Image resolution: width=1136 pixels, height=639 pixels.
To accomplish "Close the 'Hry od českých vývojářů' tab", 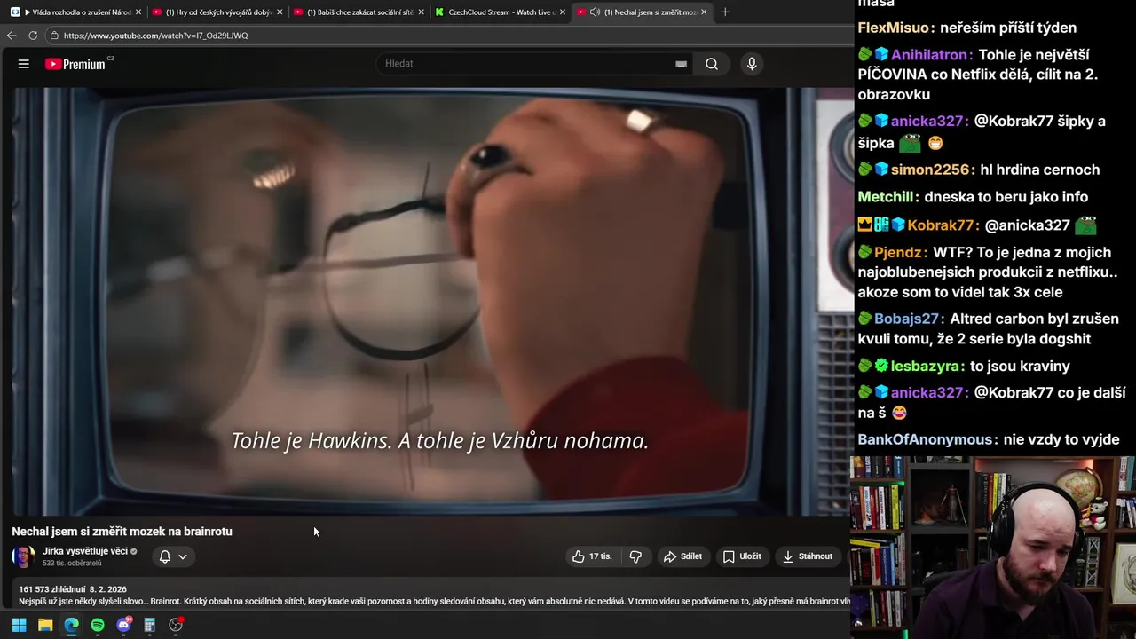I will (x=280, y=12).
